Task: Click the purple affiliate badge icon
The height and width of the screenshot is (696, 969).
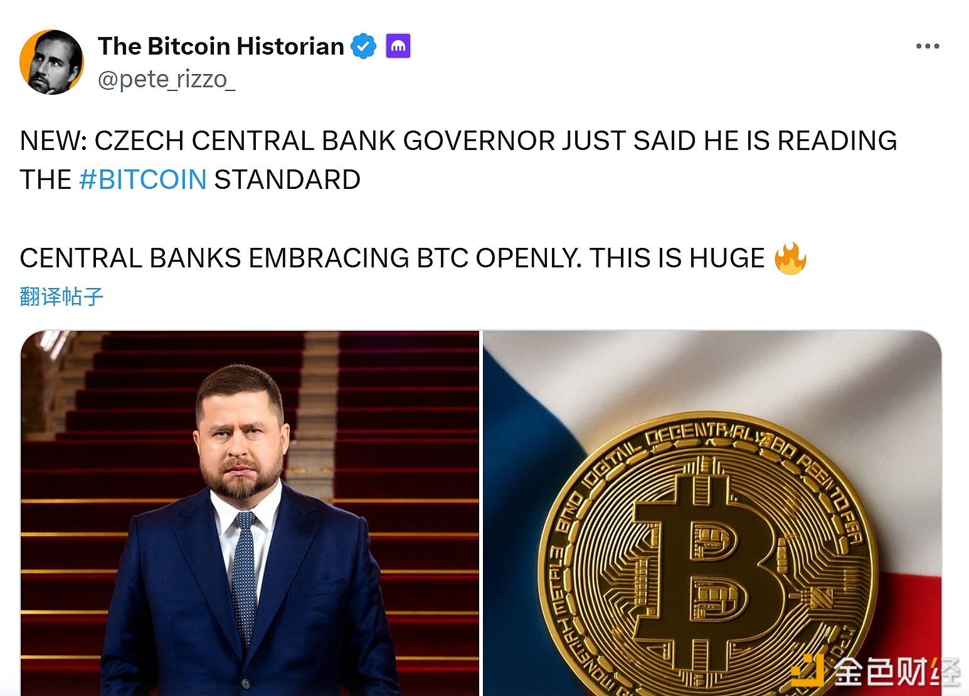Action: (398, 46)
